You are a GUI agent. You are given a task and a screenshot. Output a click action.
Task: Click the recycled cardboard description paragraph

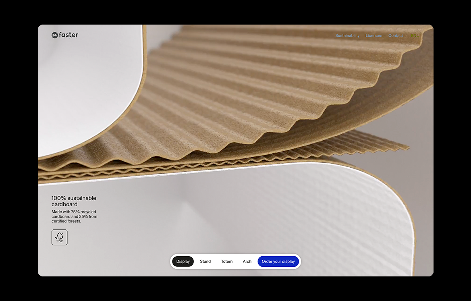tap(74, 216)
